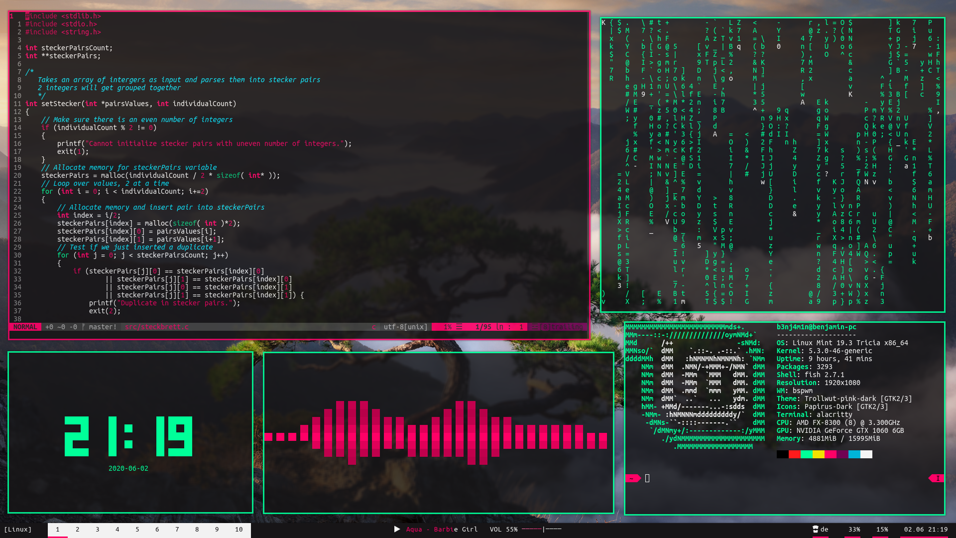Click the terminal cursor block at the prompt
This screenshot has height=538, width=956.
647,478
